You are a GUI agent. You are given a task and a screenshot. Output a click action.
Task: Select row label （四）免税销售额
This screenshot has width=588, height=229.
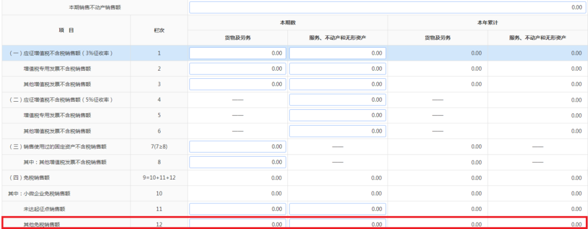[29, 178]
